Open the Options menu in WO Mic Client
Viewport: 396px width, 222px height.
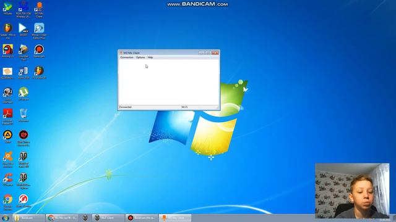pyautogui.click(x=140, y=57)
